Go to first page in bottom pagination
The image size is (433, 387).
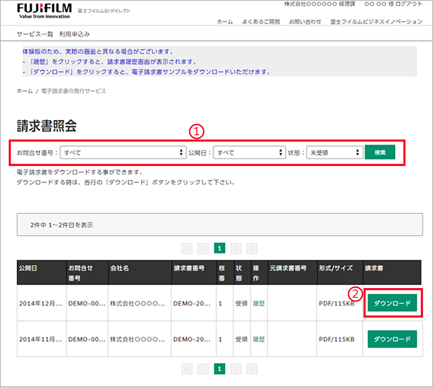click(x=187, y=369)
